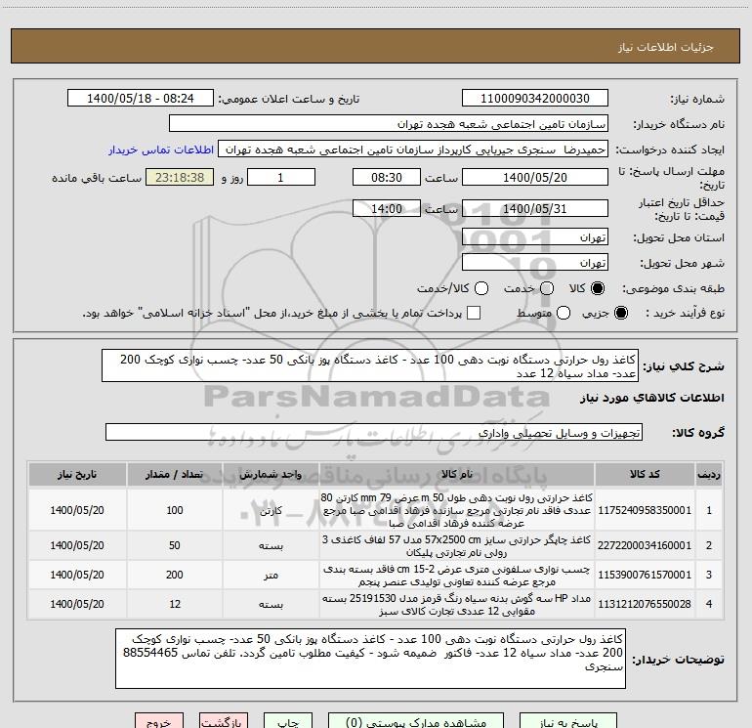Select the کالا radio button
The width and height of the screenshot is (752, 728).
click(598, 288)
